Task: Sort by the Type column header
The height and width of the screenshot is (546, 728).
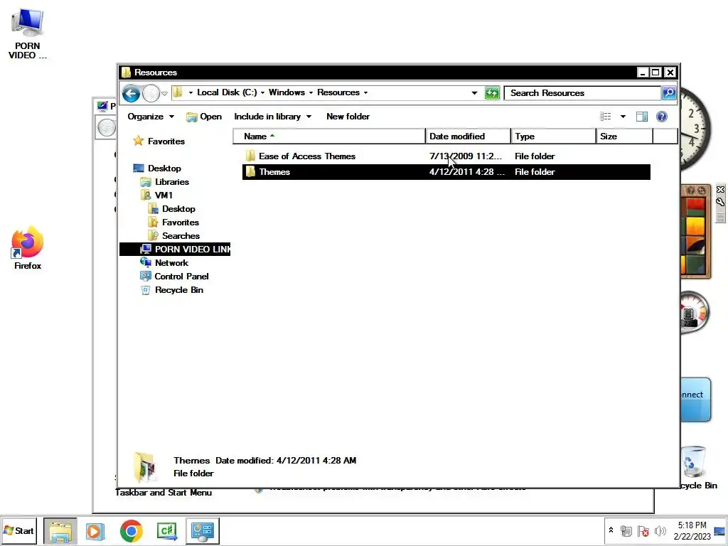Action: tap(553, 136)
